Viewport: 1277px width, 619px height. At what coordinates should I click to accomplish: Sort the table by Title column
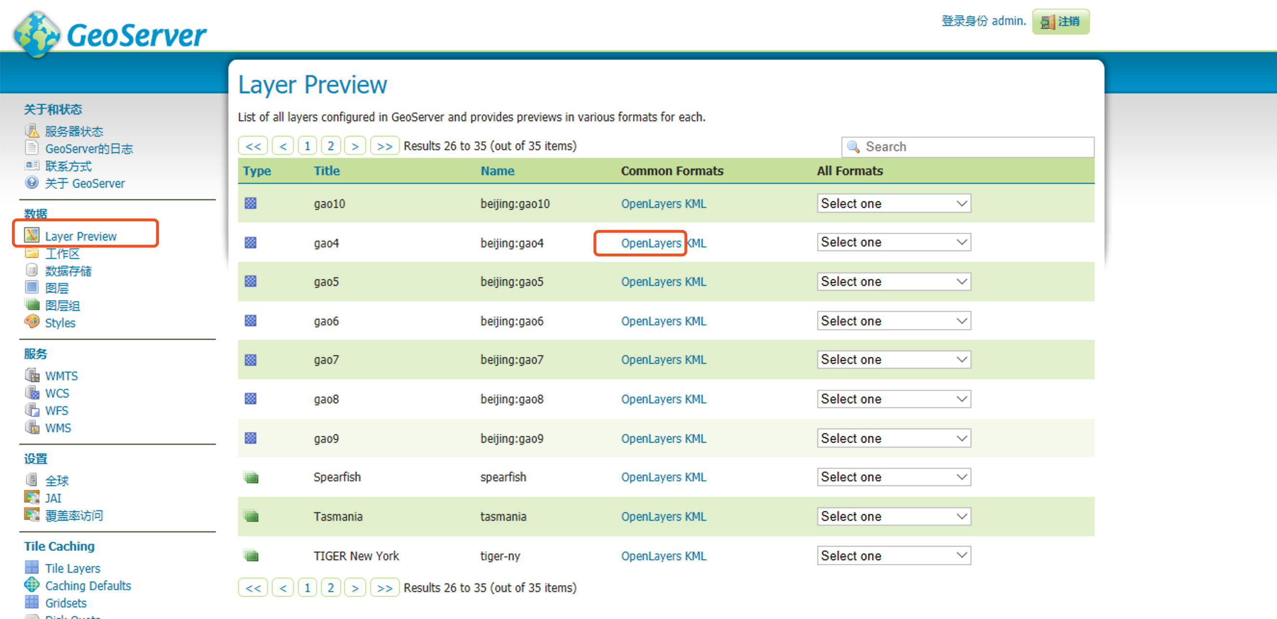[x=327, y=171]
